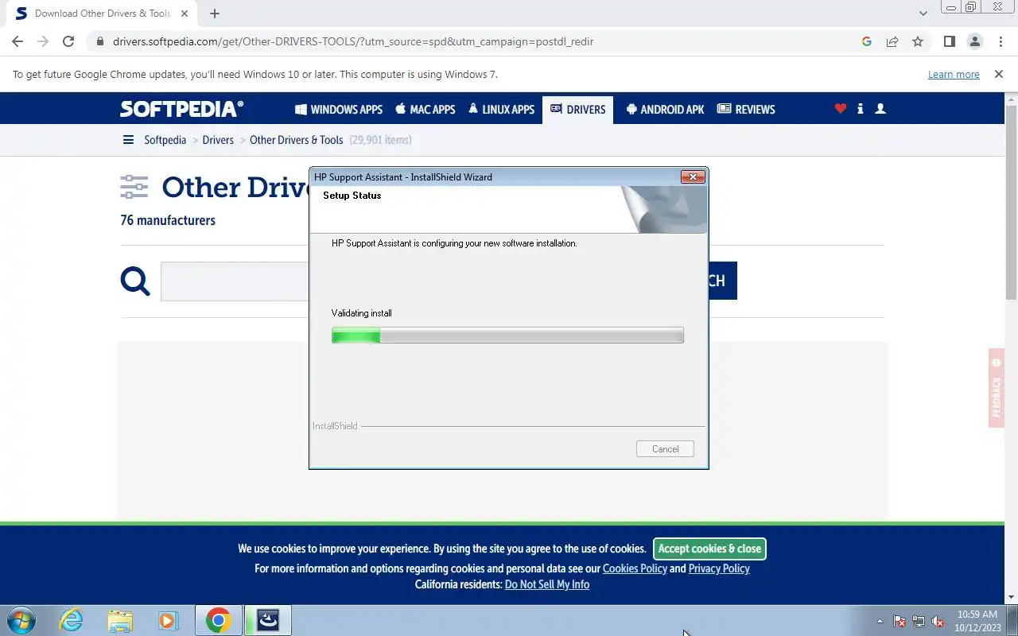Open WINDOWS APPS section
This screenshot has height=636, width=1018.
(x=339, y=110)
